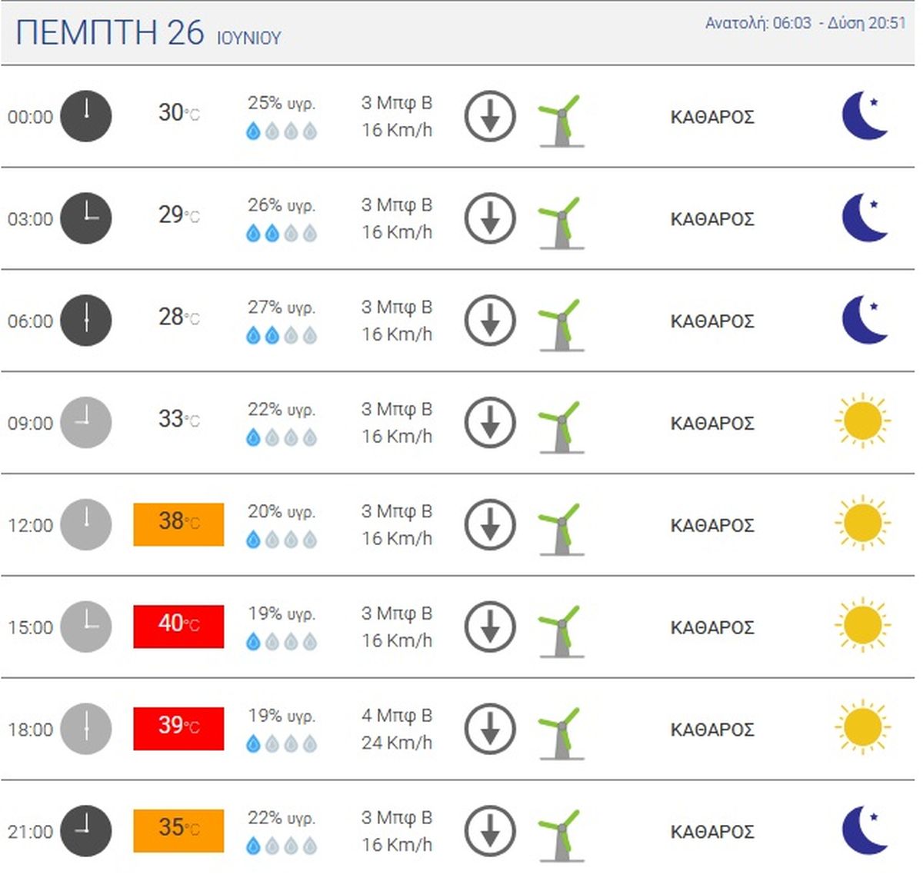Screen dimensions: 923x881
Task: Click the clock icon for 18:00
Action: [86, 728]
